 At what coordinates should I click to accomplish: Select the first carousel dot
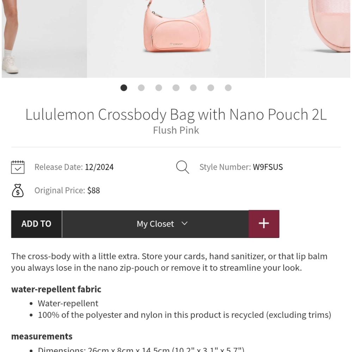coord(124,88)
